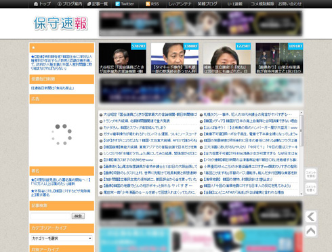Open headline starting 【金融】コンビニATM

(x=244, y=192)
